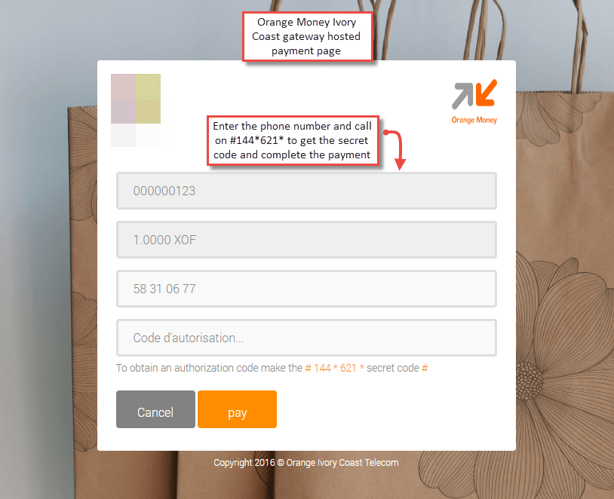Click the red arrow pointing to the form
This screenshot has height=499, width=614.
395,149
